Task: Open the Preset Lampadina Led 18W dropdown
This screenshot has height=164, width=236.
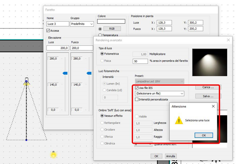Action: click(x=159, y=82)
